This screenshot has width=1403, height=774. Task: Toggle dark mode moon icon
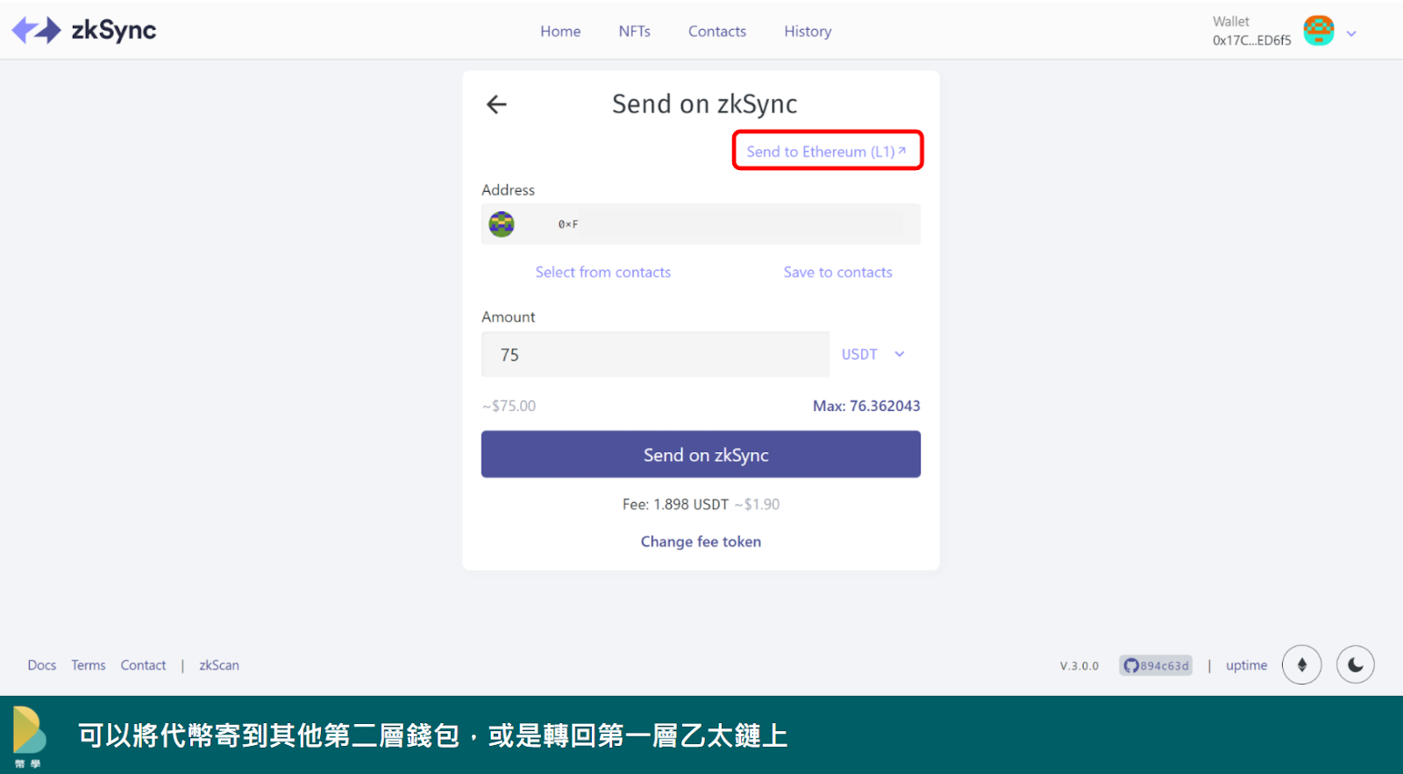tap(1355, 664)
